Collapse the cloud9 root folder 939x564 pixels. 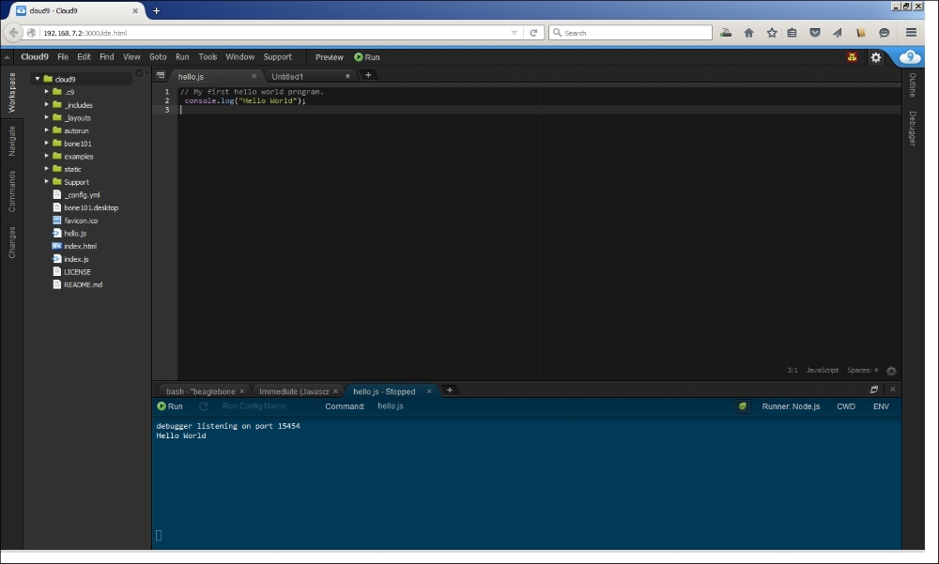(36, 79)
